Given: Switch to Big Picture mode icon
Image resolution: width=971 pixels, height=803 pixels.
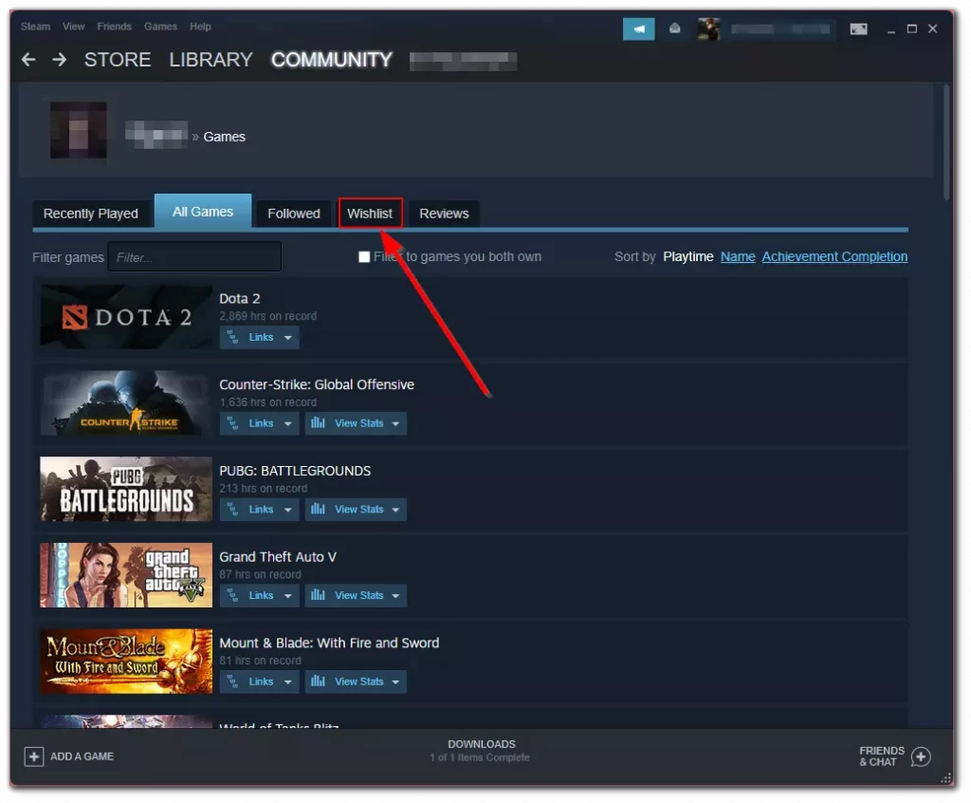Looking at the screenshot, I should 858,28.
